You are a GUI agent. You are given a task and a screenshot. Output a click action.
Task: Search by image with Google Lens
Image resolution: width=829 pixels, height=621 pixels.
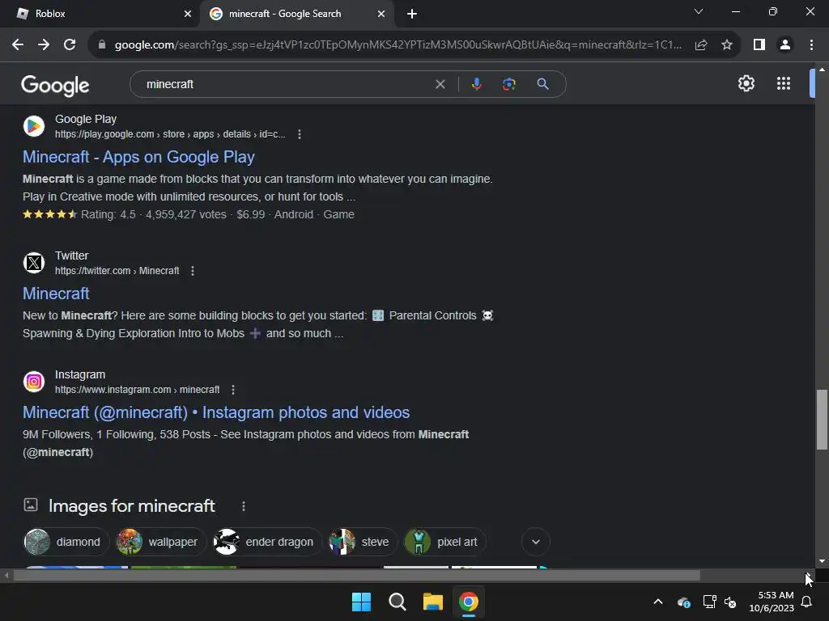pos(508,84)
